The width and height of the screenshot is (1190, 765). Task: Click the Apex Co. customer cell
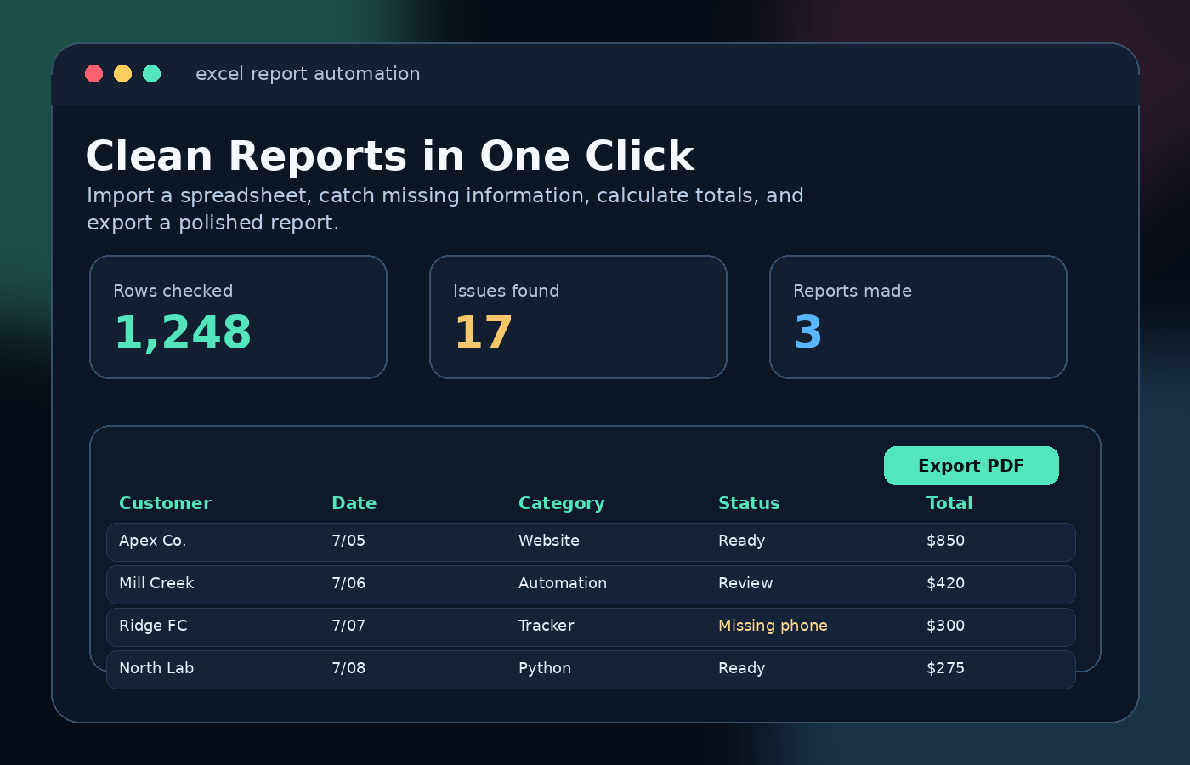click(152, 541)
